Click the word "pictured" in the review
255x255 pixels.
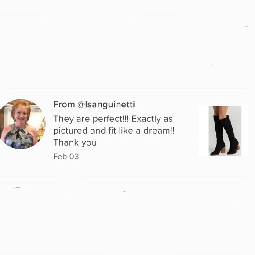(x=70, y=131)
